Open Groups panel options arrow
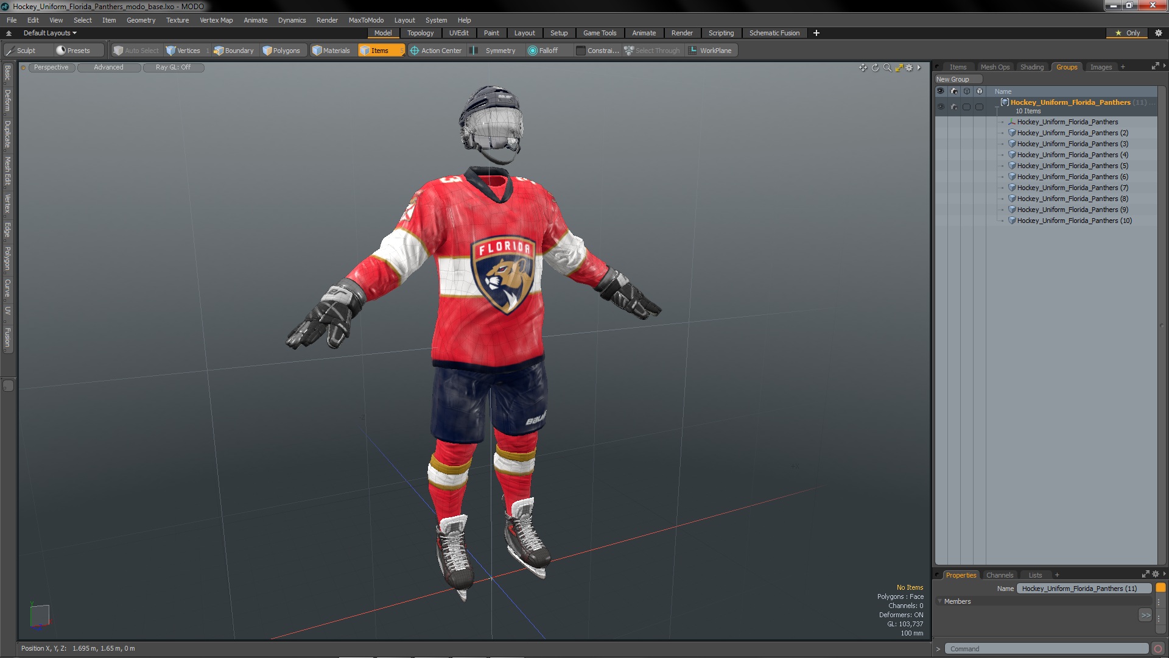 click(x=1164, y=66)
